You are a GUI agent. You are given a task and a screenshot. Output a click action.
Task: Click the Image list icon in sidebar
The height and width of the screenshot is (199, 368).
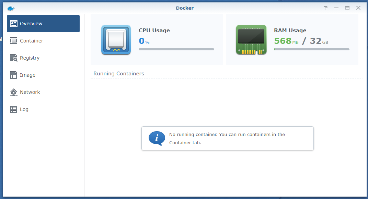coord(14,75)
